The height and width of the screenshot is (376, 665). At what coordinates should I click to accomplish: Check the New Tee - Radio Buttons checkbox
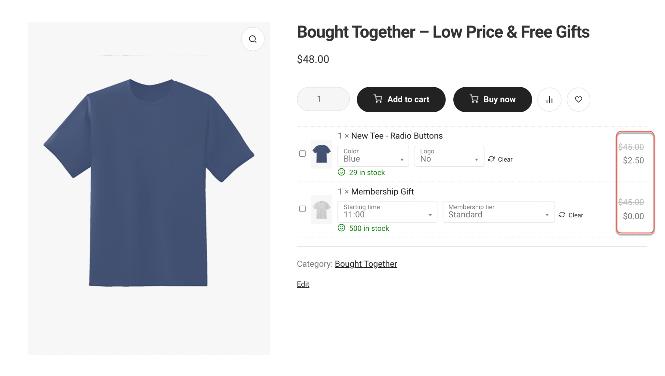point(302,154)
